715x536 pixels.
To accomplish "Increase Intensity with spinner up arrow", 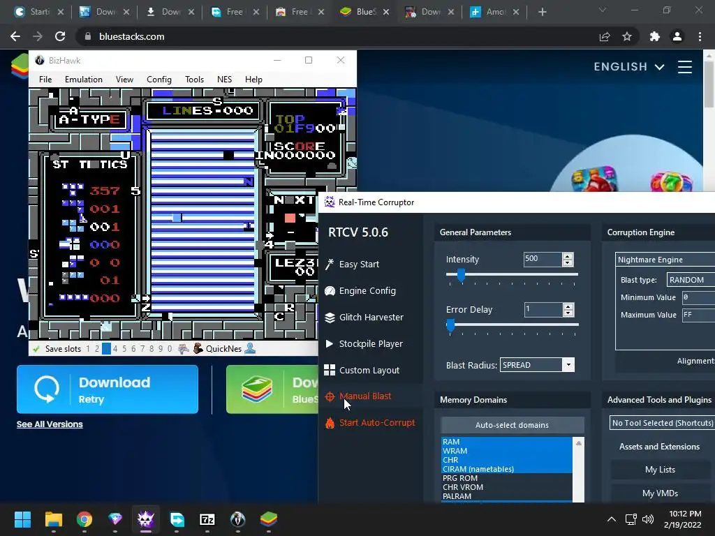I will [x=567, y=256].
